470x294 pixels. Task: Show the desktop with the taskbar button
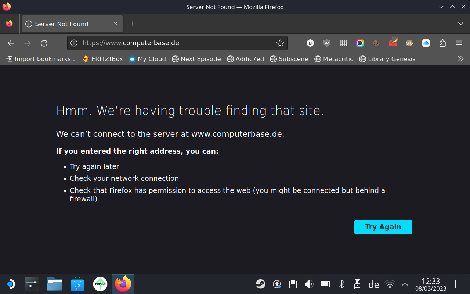[x=460, y=284]
